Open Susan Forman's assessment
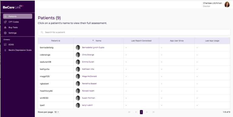 pyautogui.click(x=88, y=98)
